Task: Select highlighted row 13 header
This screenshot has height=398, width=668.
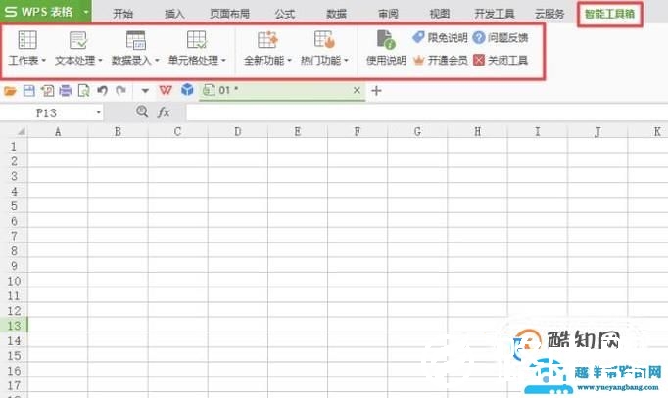Action: point(14,326)
